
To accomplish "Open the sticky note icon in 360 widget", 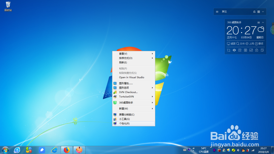I will coord(262,50).
